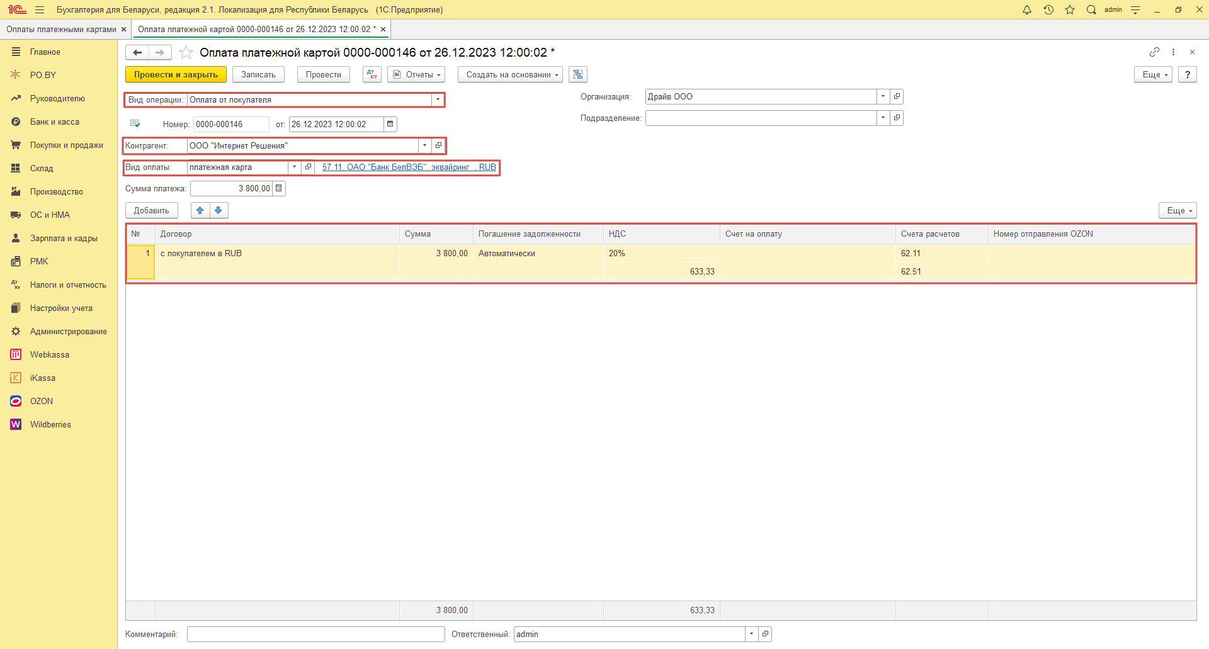
Task: Click the Номер field 0000-000146
Action: tap(231, 124)
